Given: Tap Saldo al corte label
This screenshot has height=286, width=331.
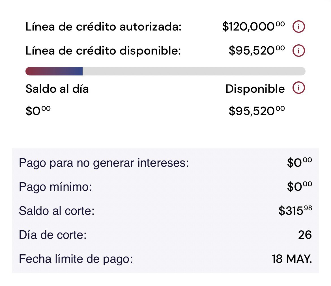Looking at the screenshot, I should point(57,211).
